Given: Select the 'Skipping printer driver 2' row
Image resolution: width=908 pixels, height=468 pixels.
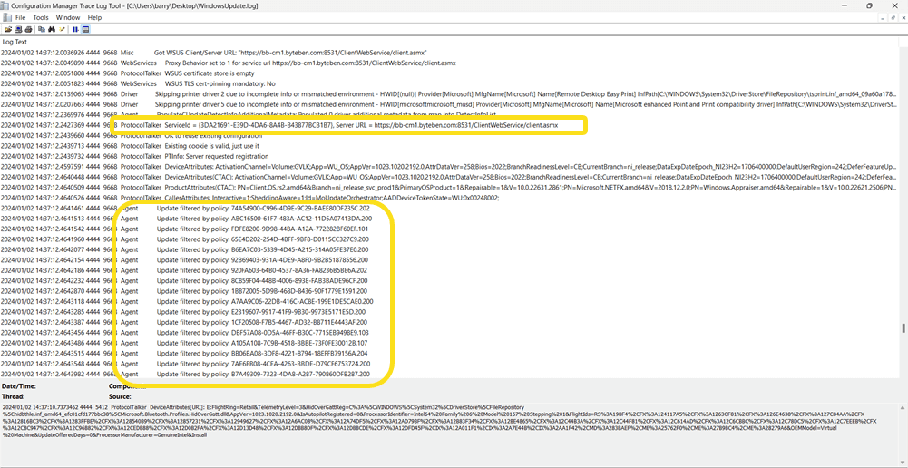Looking at the screenshot, I should click(x=450, y=93).
